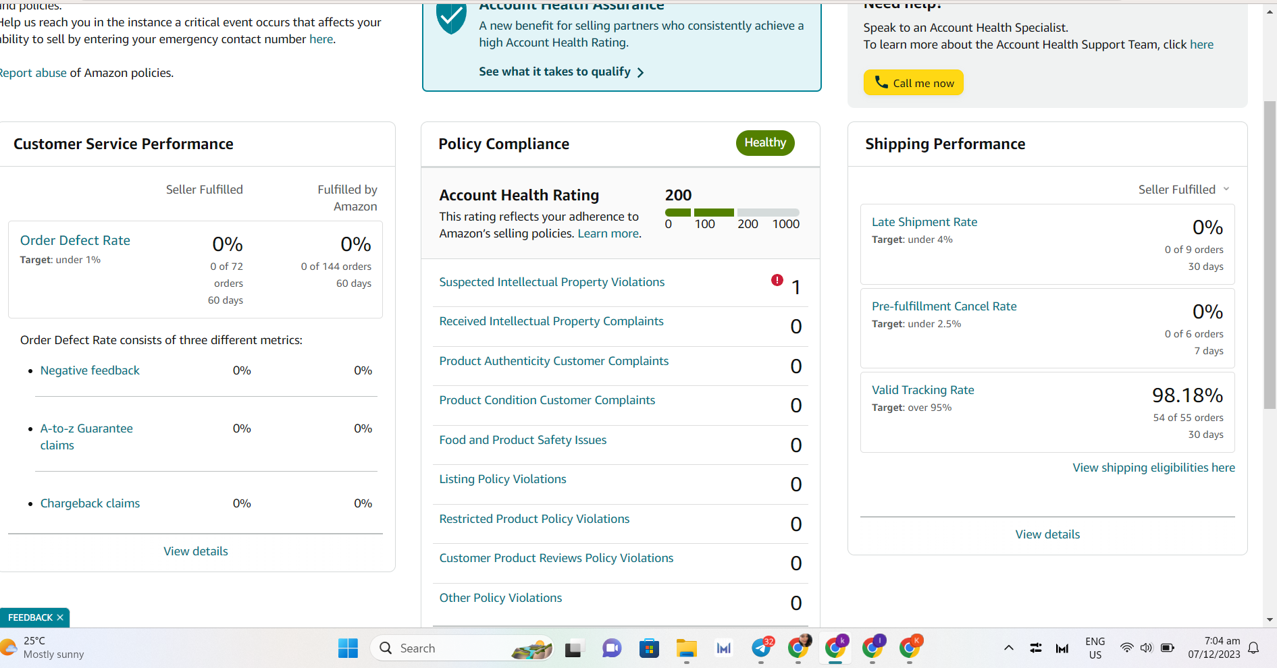Click the scrollbar down arrow
Screen dimensions: 1277x668
pos(1270,619)
